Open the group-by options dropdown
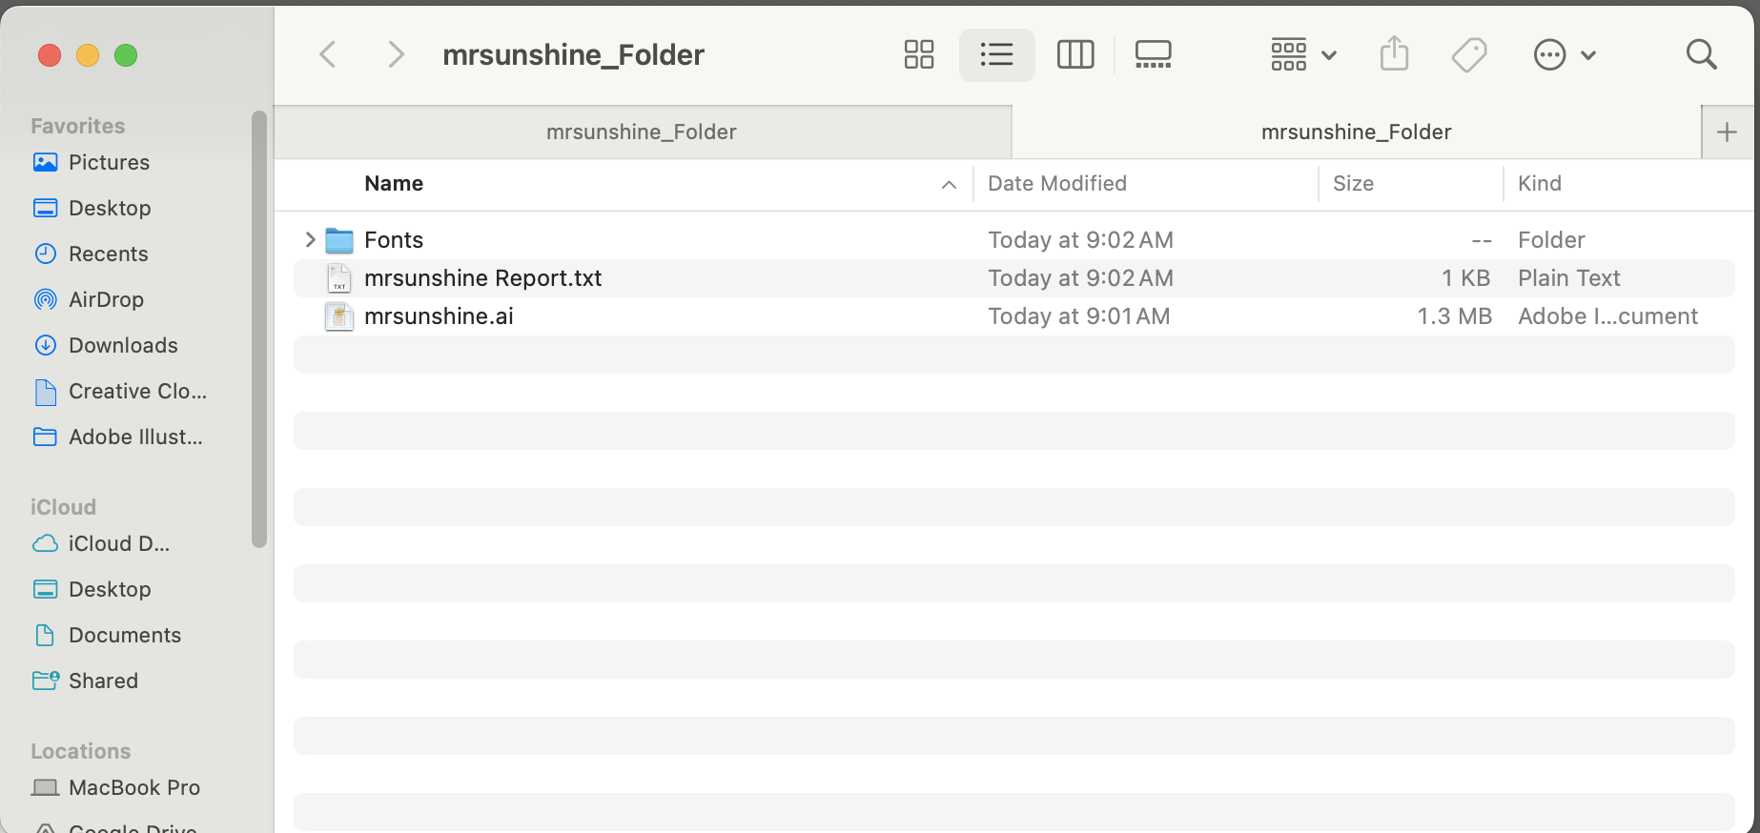 pyautogui.click(x=1303, y=54)
